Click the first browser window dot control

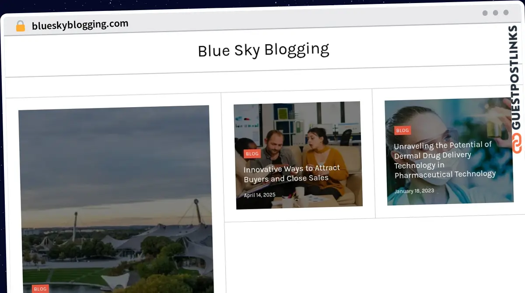485,13
